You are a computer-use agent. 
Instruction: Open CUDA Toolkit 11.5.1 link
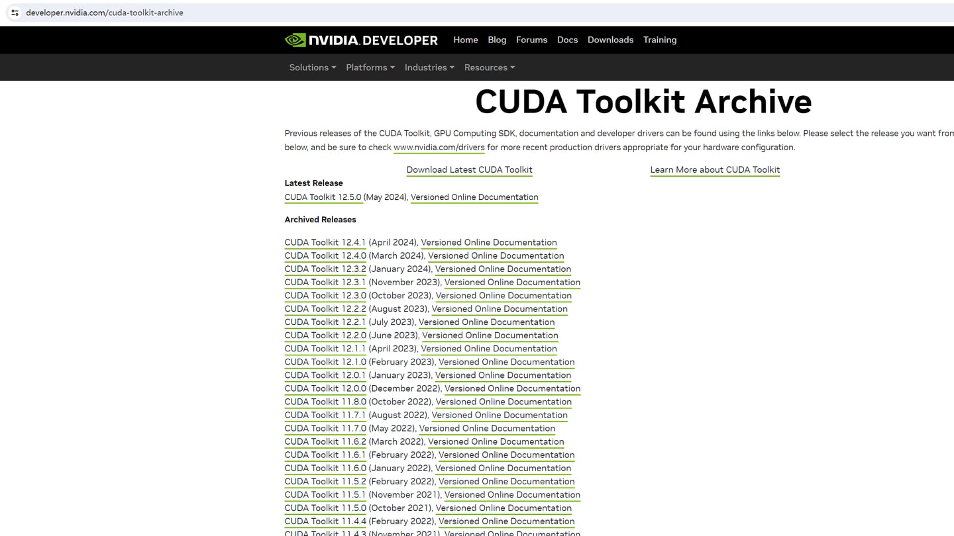[325, 494]
